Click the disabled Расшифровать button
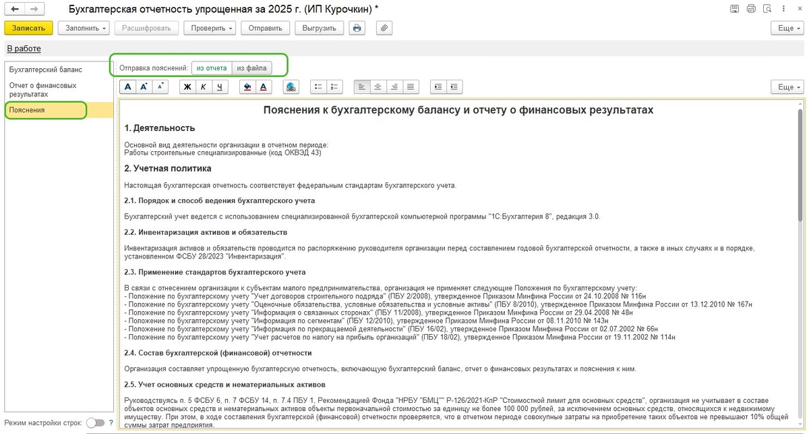Image resolution: width=809 pixels, height=434 pixels. pyautogui.click(x=147, y=28)
